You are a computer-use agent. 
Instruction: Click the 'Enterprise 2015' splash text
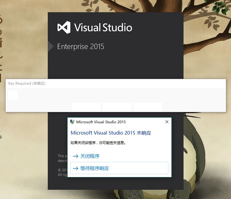pyautogui.click(x=81, y=47)
